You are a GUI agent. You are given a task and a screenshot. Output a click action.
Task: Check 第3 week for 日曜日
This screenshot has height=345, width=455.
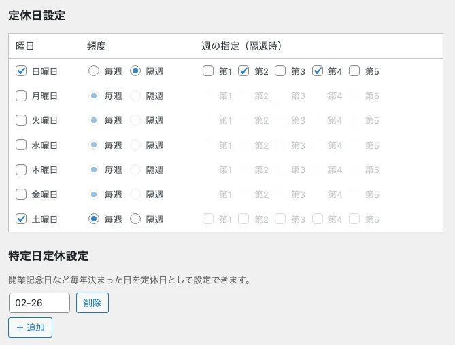coord(280,71)
